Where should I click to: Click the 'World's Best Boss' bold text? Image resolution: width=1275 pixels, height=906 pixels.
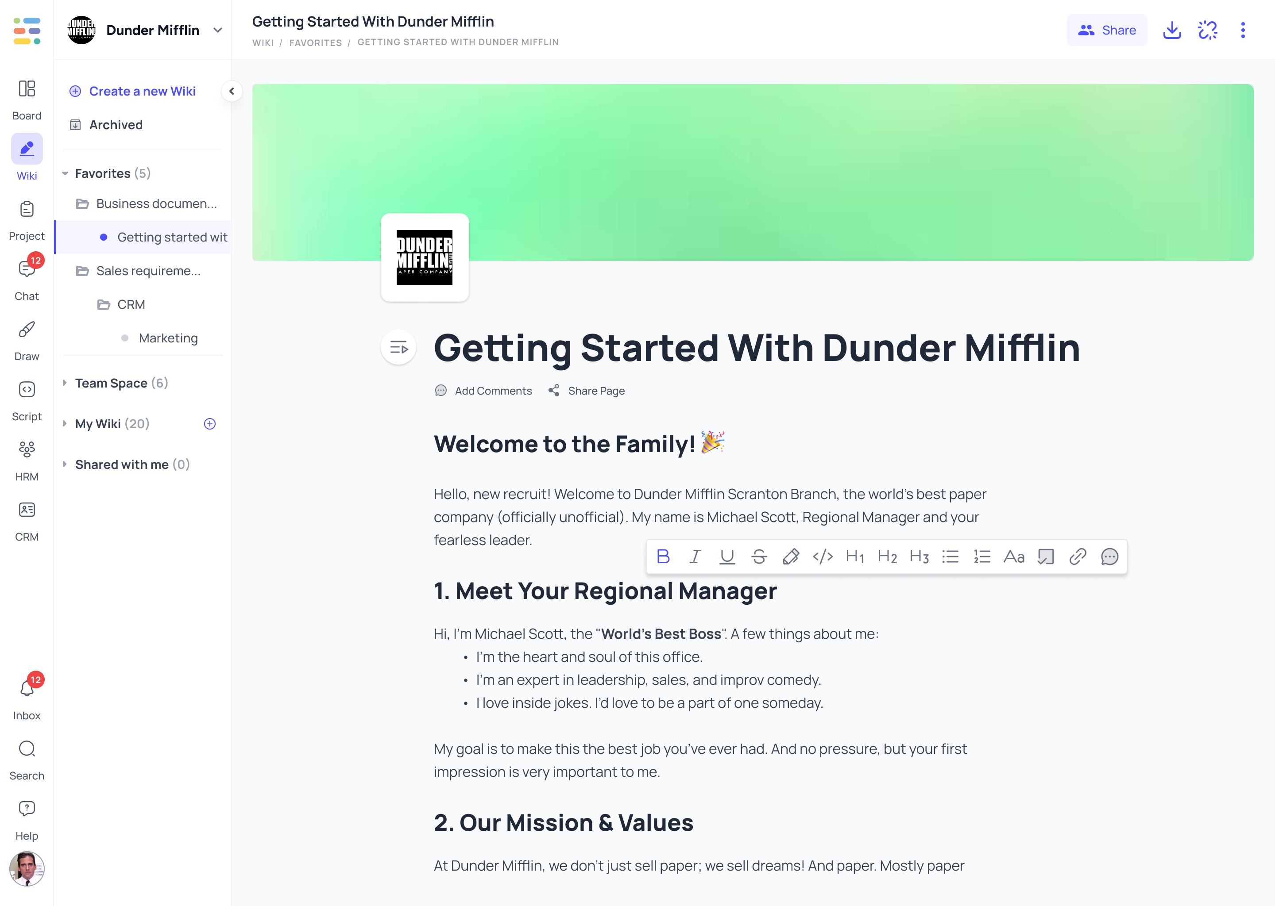pos(661,634)
